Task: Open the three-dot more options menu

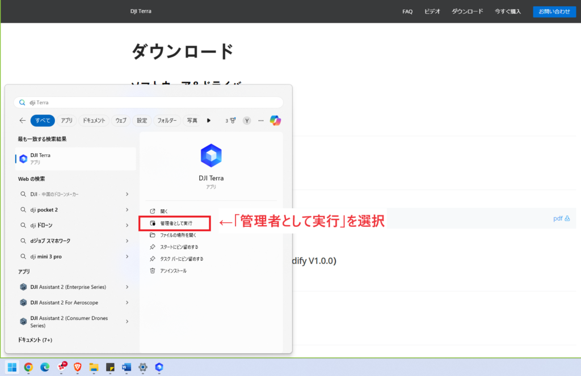Action: coord(261,120)
